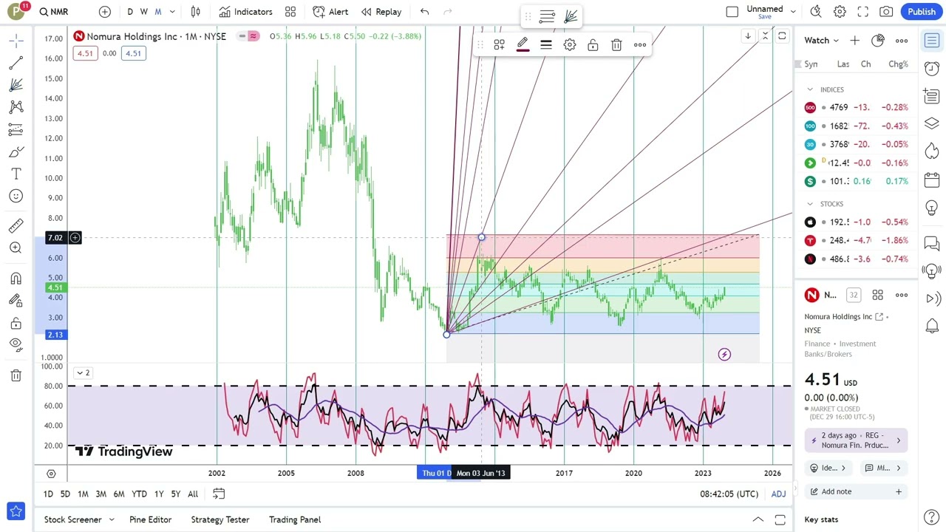Open quick search icon in top bar
The width and height of the screenshot is (946, 532).
816,12
